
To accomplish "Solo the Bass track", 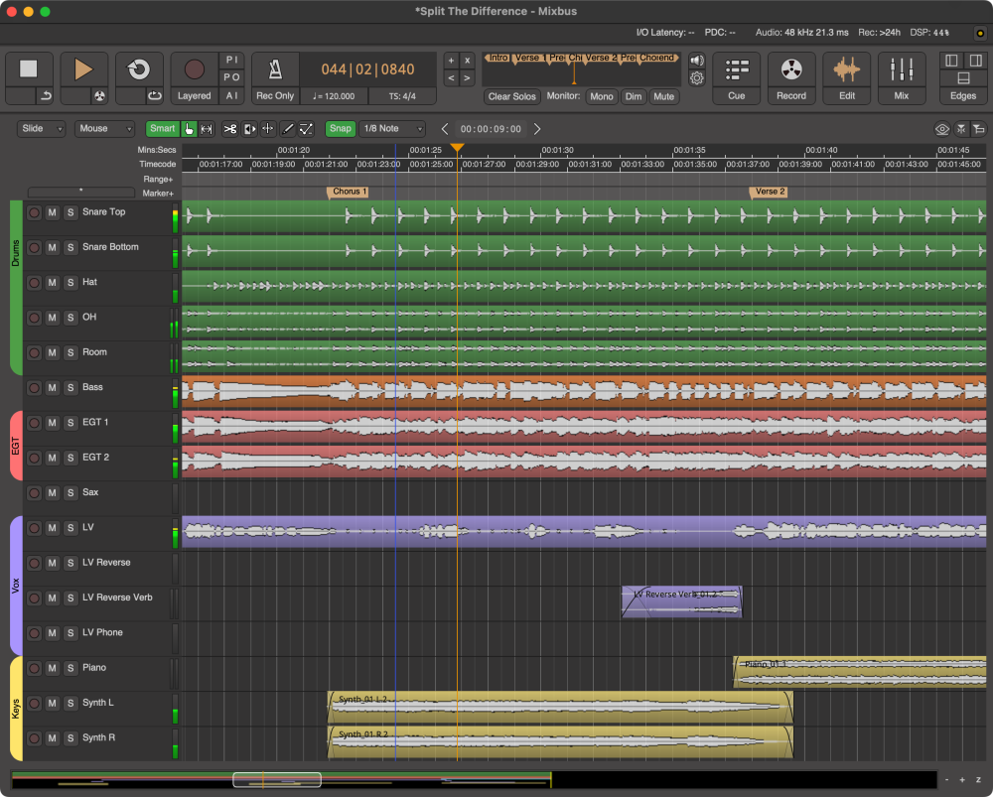I will [x=71, y=388].
